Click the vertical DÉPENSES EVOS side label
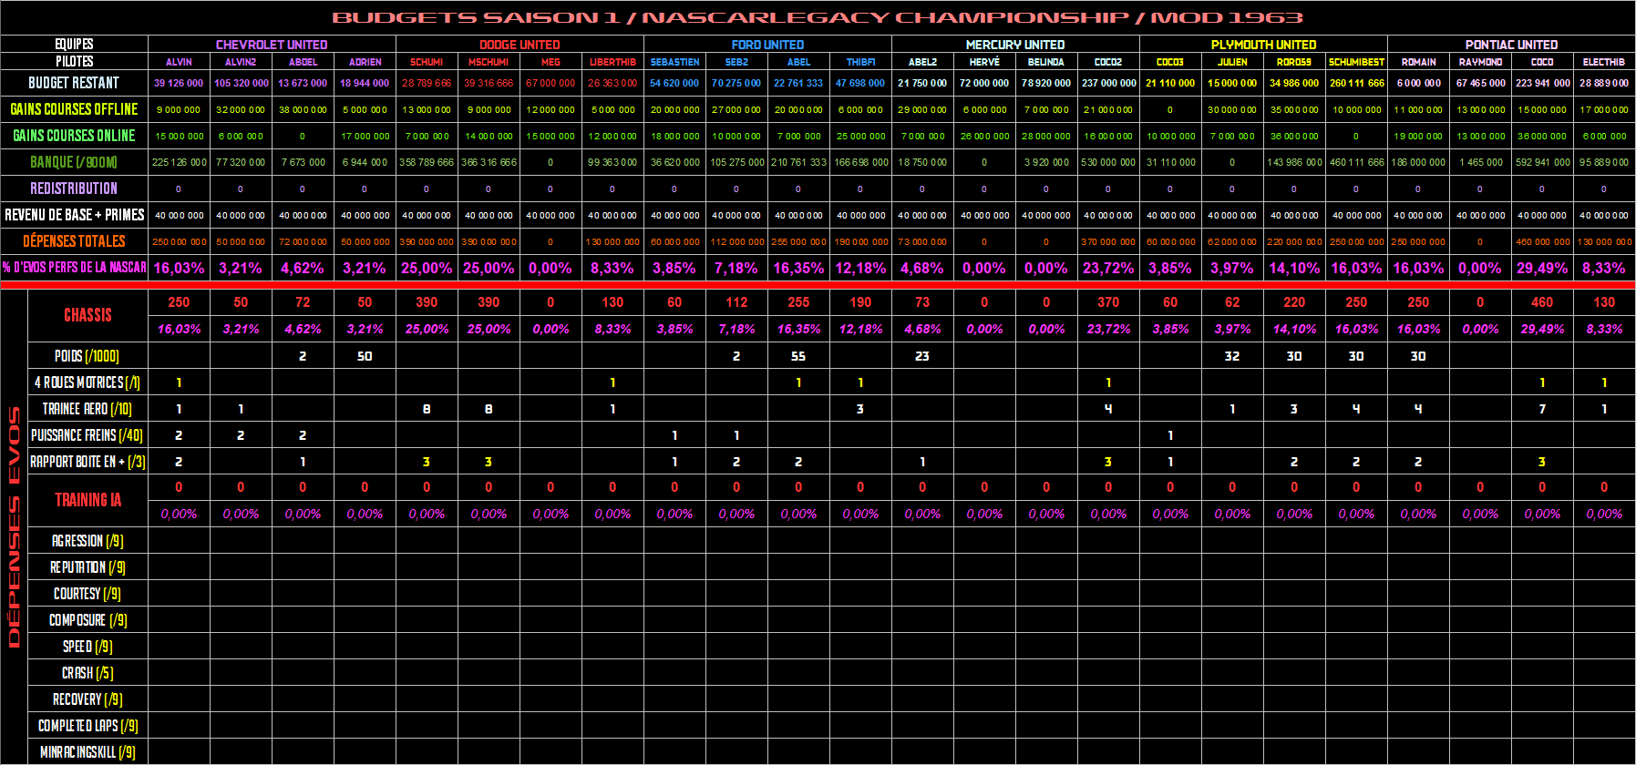Image resolution: width=1636 pixels, height=765 pixels. [x=14, y=526]
